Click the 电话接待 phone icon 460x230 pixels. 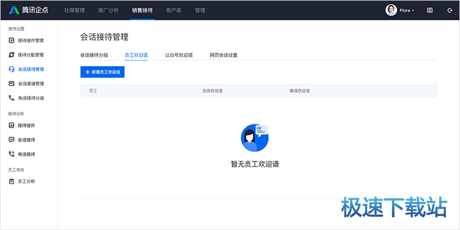tap(12, 154)
